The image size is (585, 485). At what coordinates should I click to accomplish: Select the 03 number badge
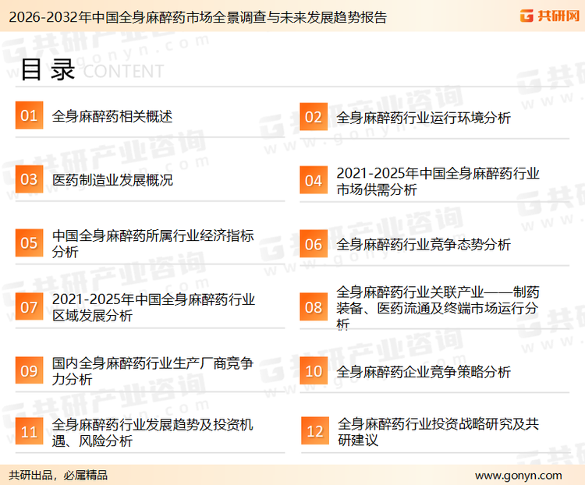(x=29, y=179)
